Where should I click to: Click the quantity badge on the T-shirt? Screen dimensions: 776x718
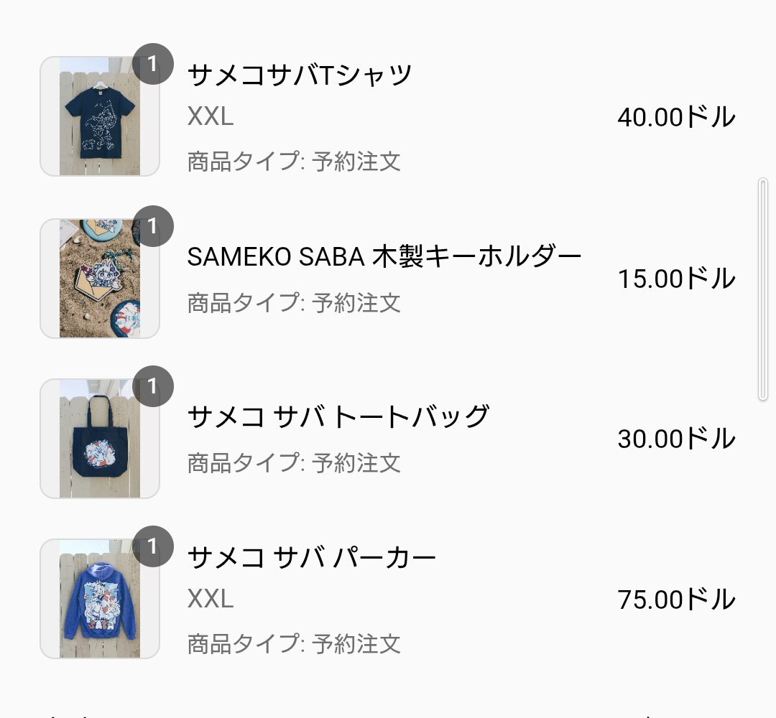coord(152,64)
